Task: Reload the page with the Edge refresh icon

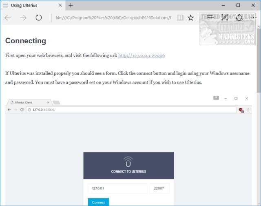Action: click(39, 18)
